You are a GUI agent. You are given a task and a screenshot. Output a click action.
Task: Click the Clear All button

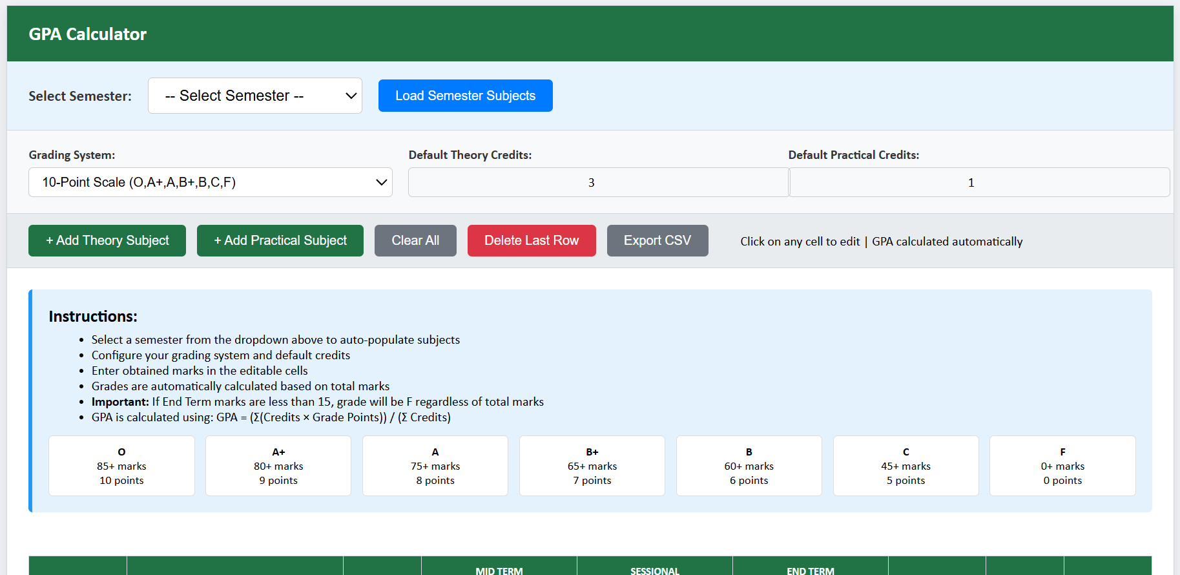[x=415, y=240]
